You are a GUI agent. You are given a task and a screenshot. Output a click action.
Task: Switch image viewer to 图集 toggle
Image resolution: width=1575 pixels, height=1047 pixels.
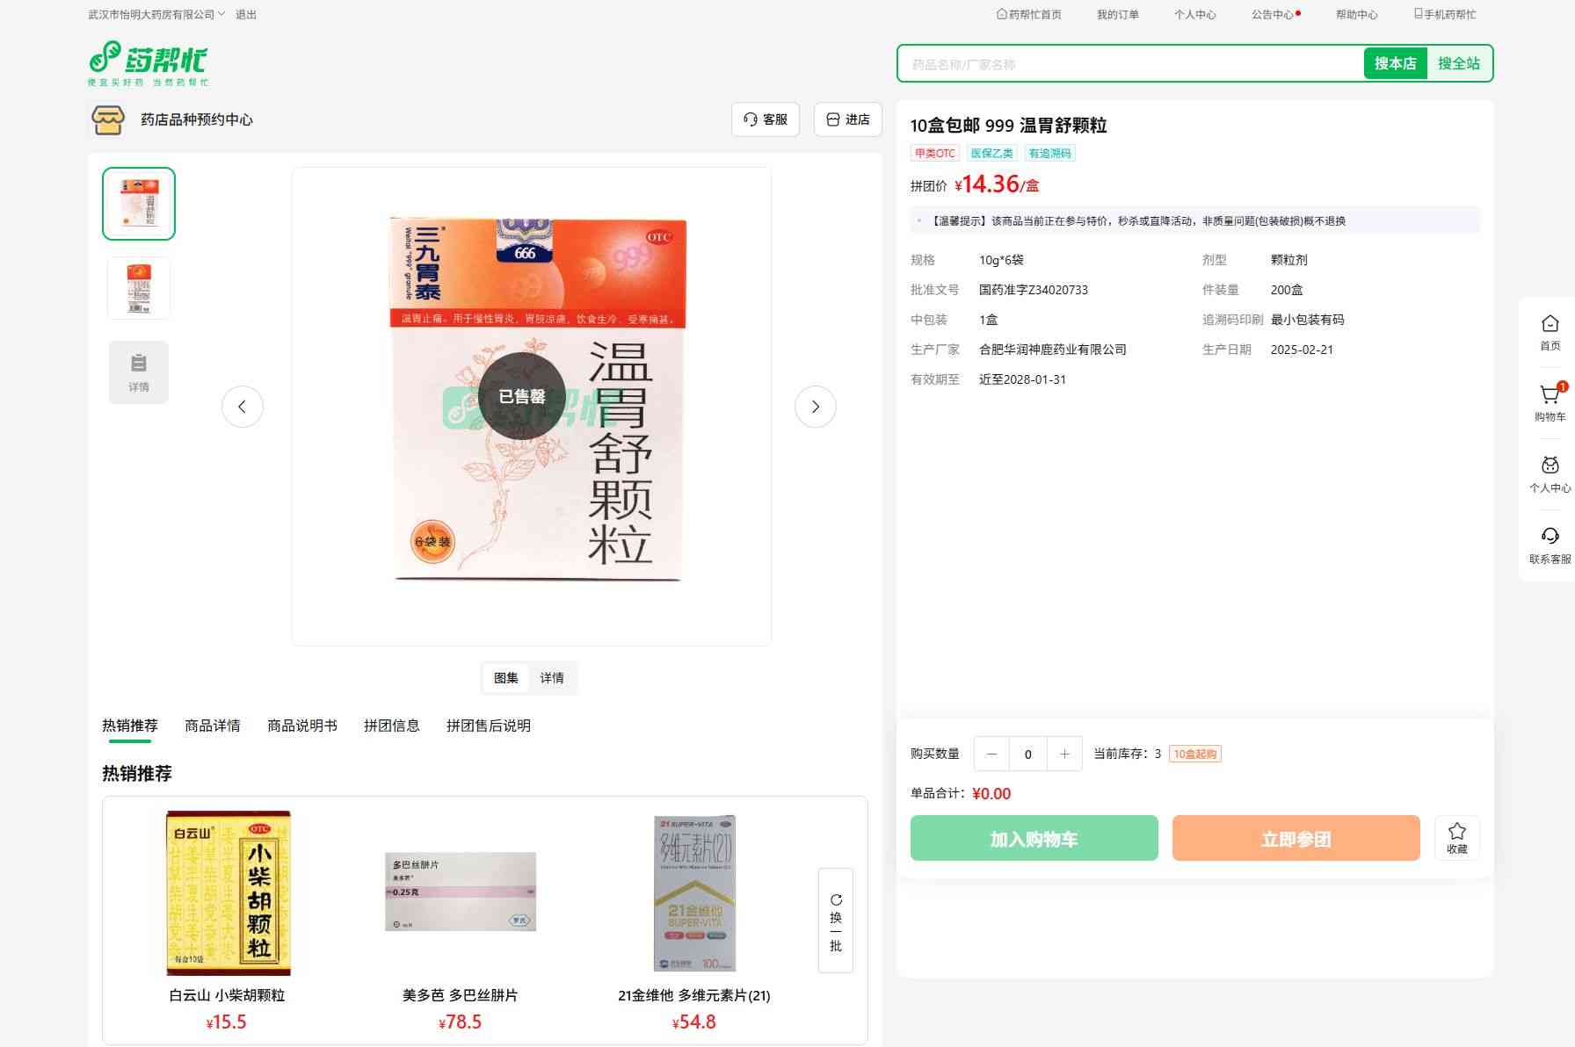click(x=506, y=678)
